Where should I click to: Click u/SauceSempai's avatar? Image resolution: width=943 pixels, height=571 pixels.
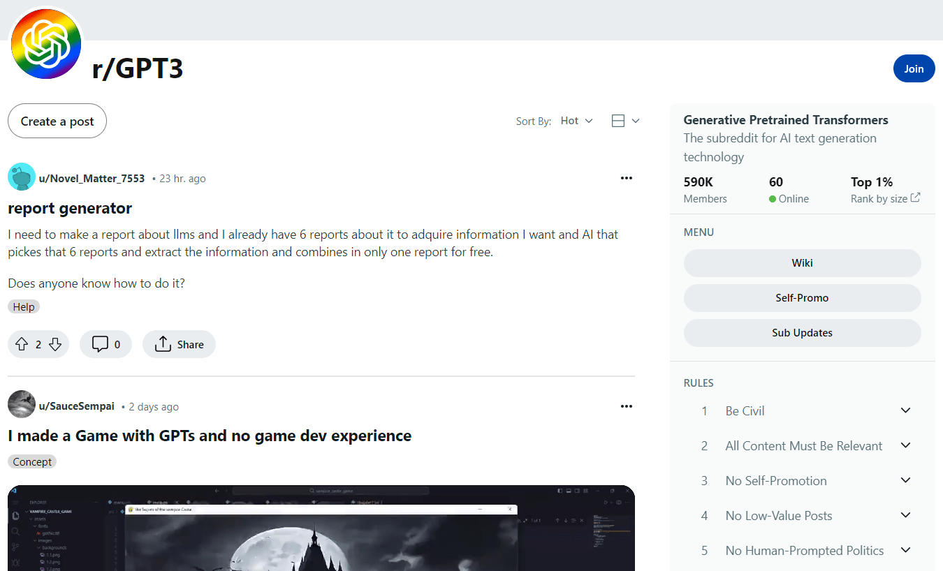(x=22, y=404)
